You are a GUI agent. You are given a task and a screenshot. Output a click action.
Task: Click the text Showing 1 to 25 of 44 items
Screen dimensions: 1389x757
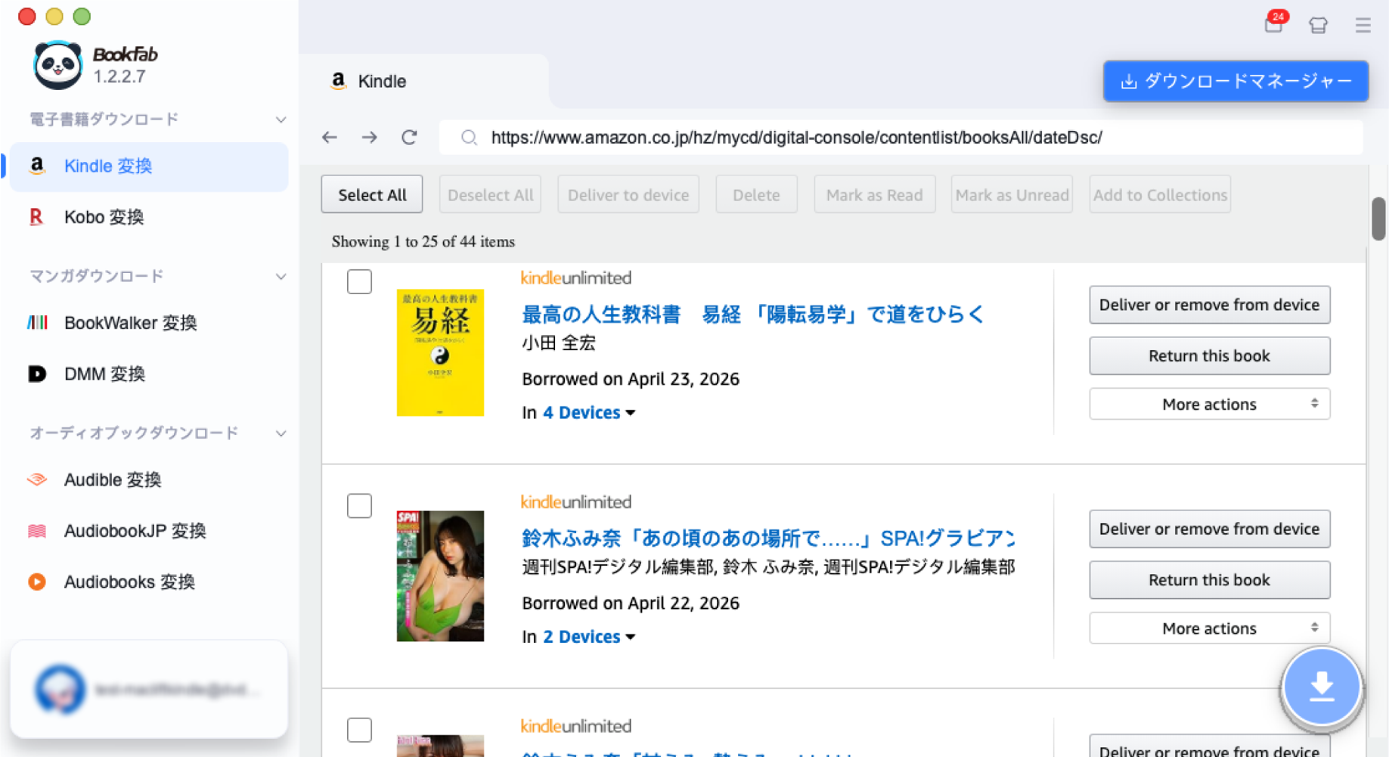click(x=423, y=241)
